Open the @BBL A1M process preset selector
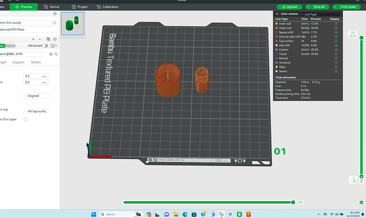This screenshot has height=218, width=366. tap(21, 54)
